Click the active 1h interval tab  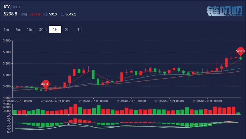click(x=55, y=30)
